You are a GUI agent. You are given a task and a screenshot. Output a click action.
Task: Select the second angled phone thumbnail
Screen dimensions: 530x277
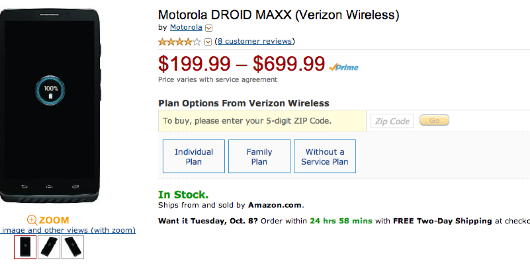(x=49, y=247)
